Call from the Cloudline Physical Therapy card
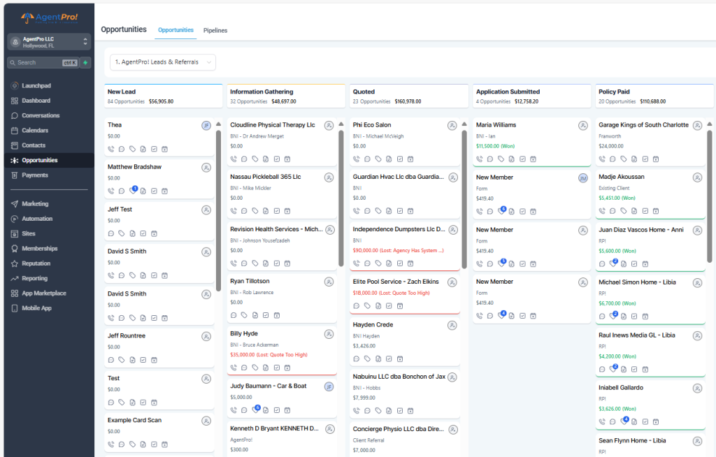Screen dimensions: 716x457 click(234, 159)
